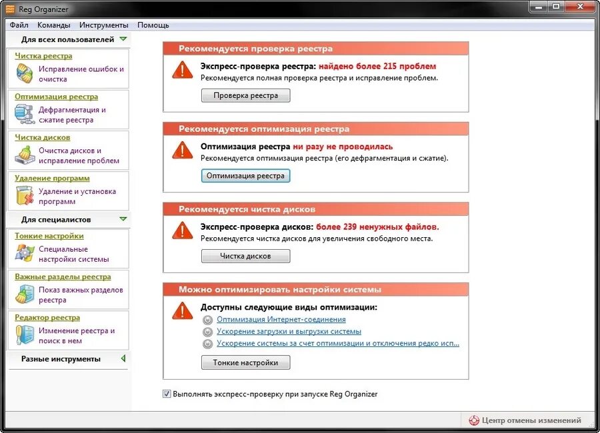Click Специальные настройки системы description
600x433 pixels.
(x=73, y=254)
